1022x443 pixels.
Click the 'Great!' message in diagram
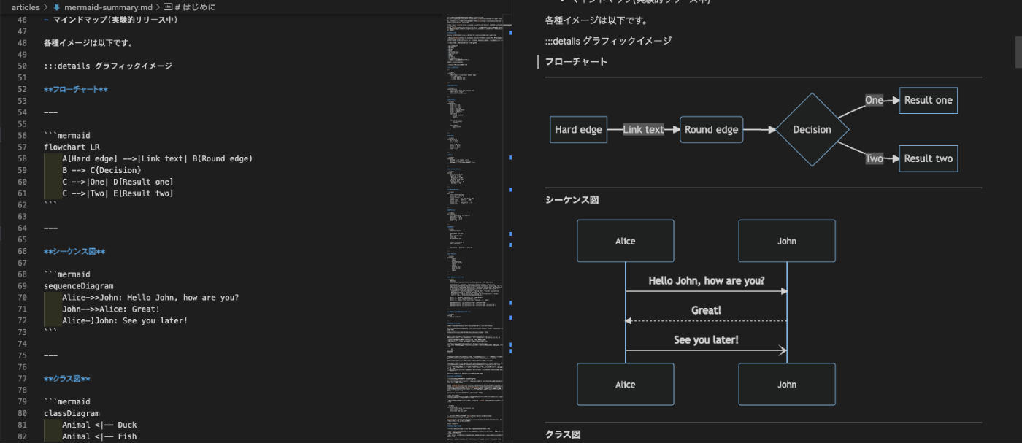tap(706, 310)
